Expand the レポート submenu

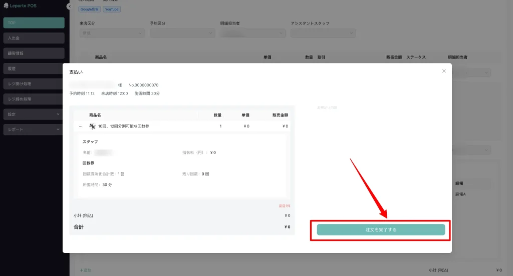tap(34, 129)
